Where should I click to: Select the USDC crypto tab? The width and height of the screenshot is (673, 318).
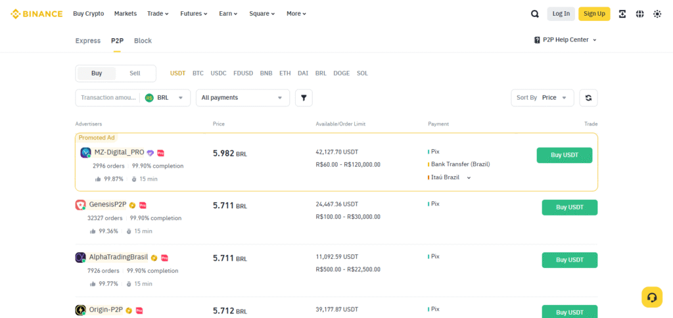tap(218, 74)
